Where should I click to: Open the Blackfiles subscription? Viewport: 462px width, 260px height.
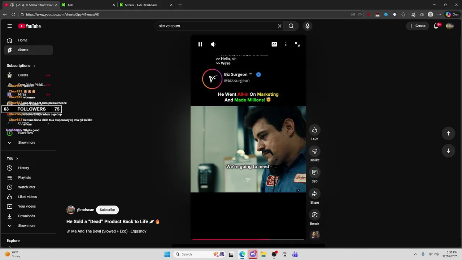coord(28,133)
